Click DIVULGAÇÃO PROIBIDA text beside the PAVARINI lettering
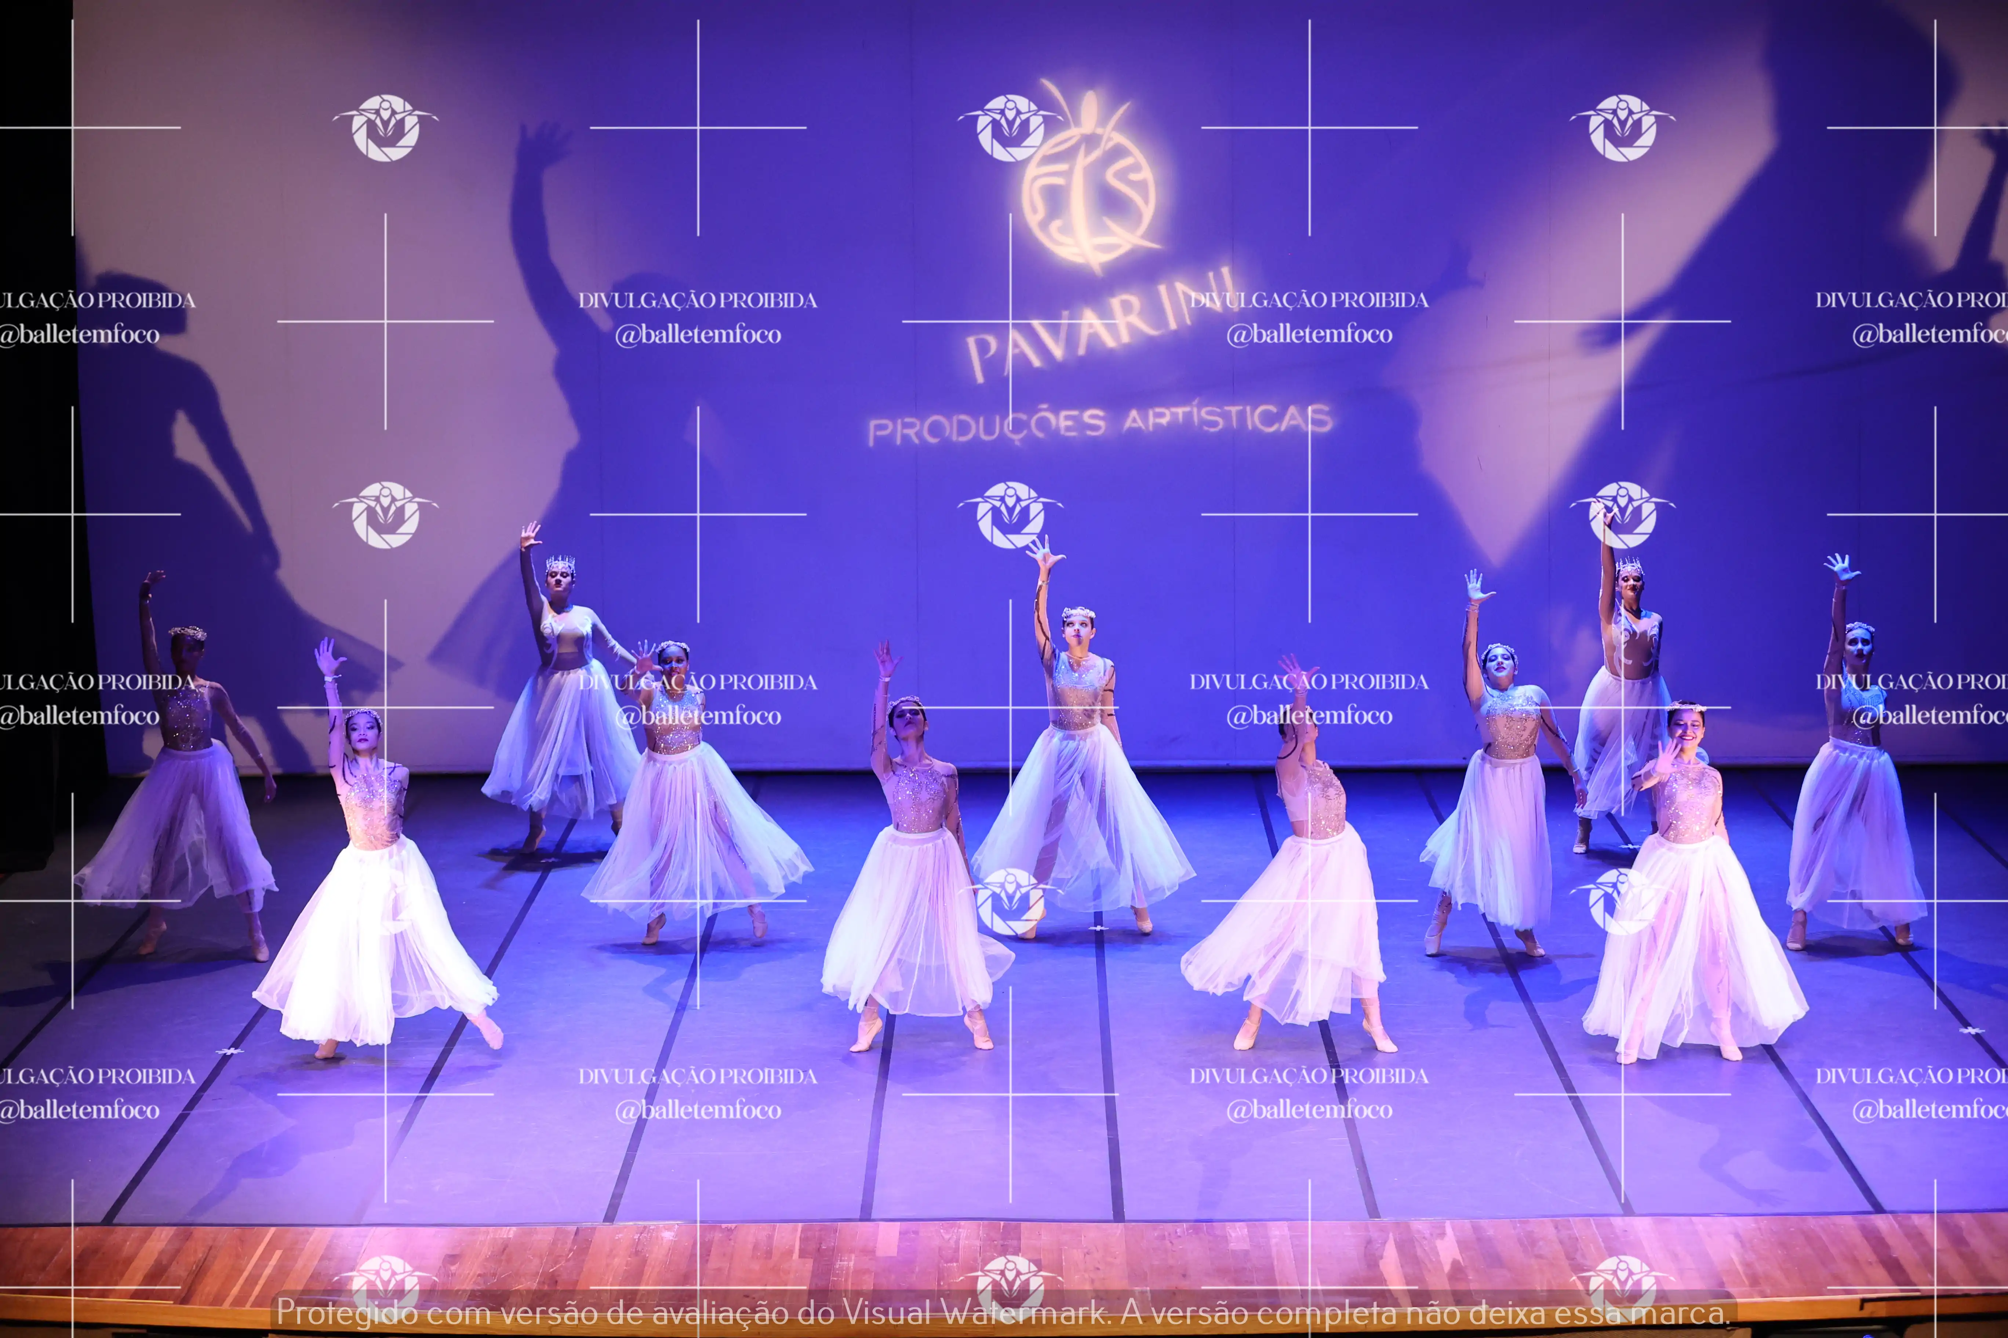Viewport: 2008px width, 1338px height. 1309,300
